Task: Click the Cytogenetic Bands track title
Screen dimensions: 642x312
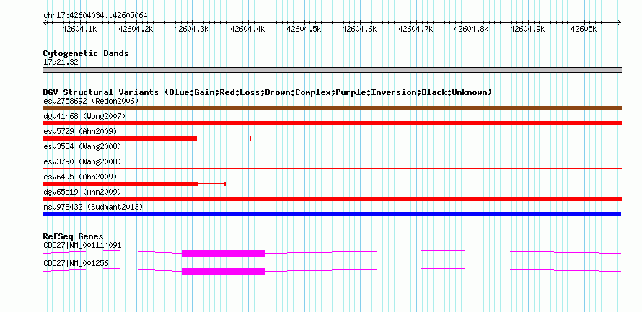Action: click(x=86, y=53)
